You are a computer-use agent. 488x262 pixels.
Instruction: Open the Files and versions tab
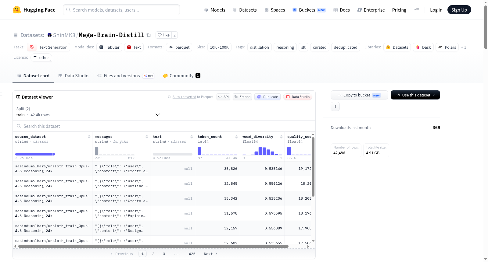point(126,76)
